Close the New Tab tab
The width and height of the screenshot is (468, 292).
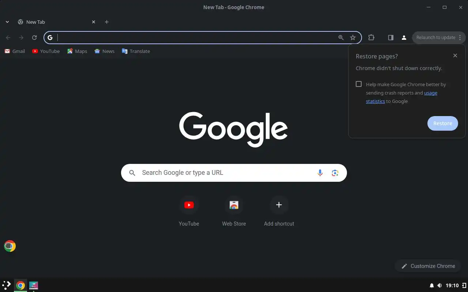(x=94, y=22)
